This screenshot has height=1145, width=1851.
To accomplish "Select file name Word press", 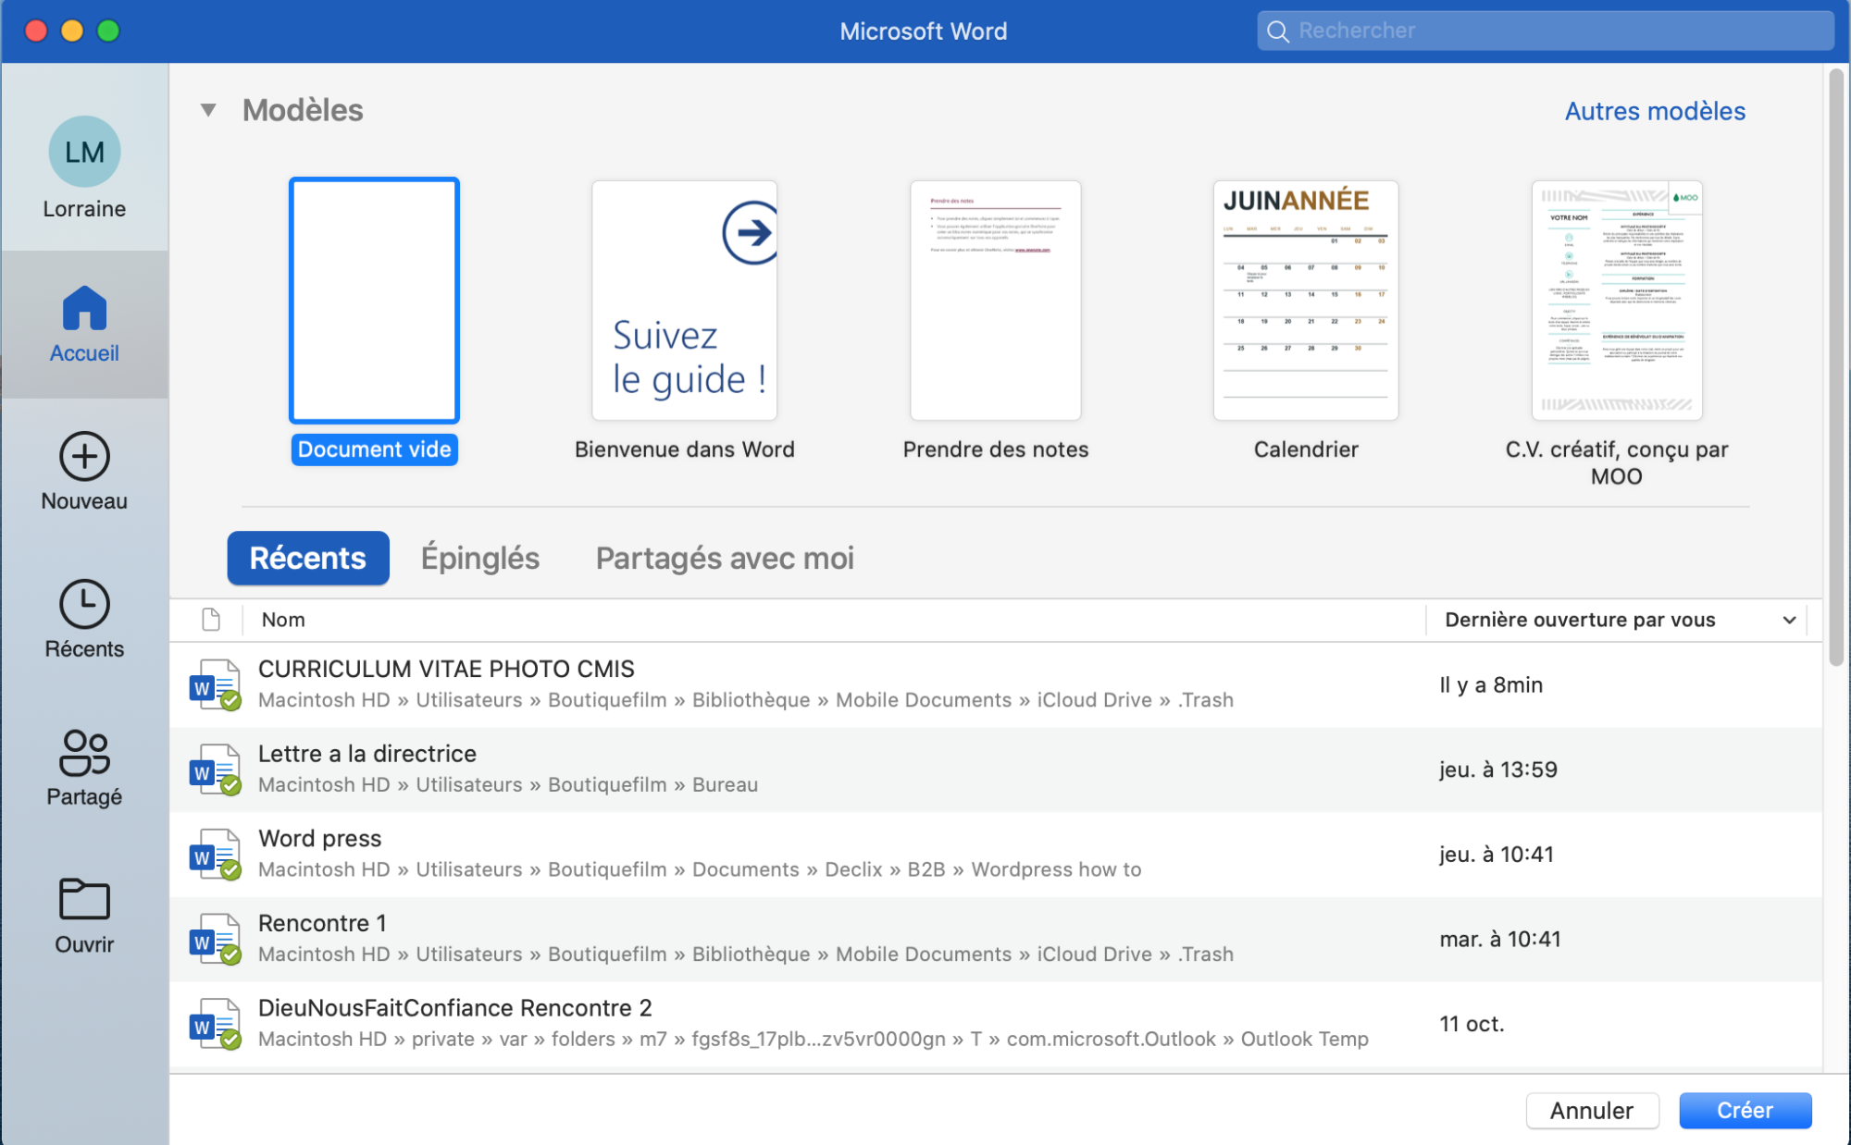I will [x=319, y=838].
